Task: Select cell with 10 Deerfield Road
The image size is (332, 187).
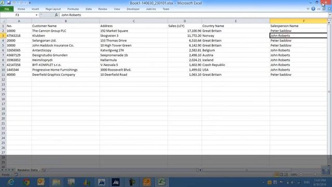Action: coord(134,75)
